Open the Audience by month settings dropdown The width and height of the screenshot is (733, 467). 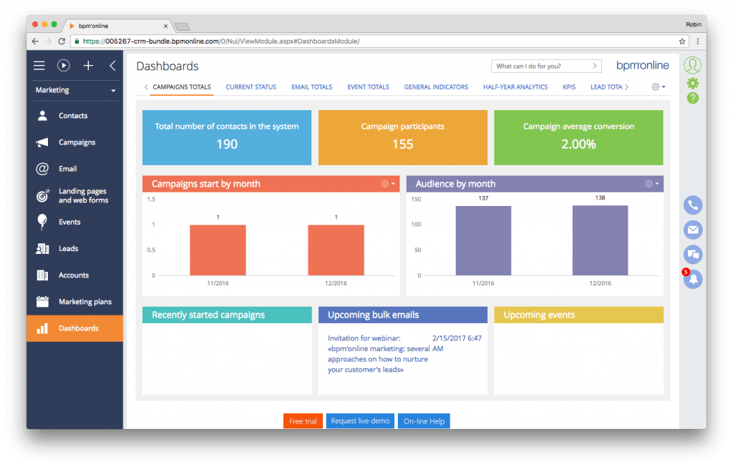click(649, 184)
